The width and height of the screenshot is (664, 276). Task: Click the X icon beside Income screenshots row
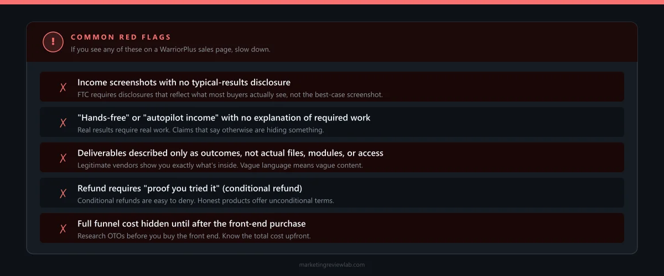coord(63,87)
